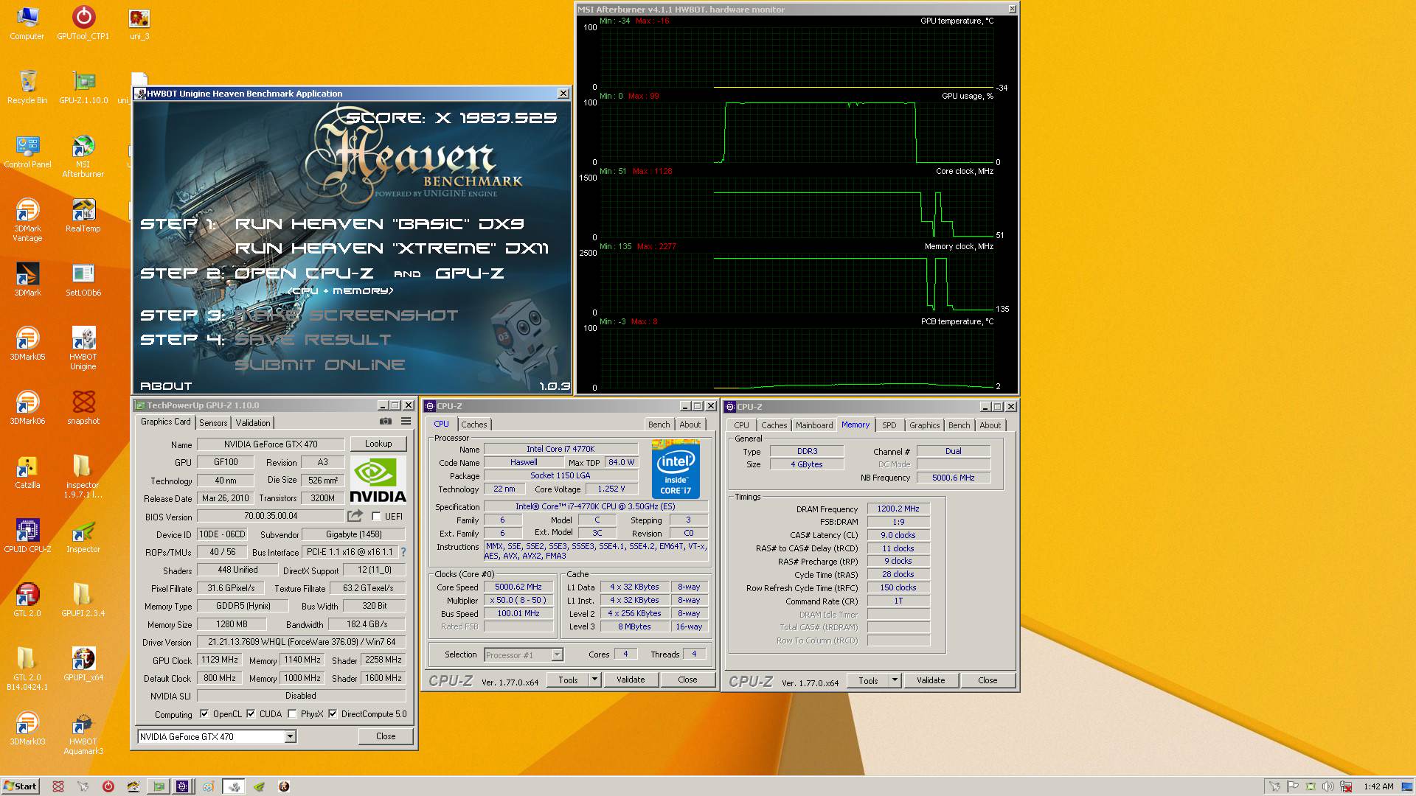Switch to the Validation tab in GPU-Z
The height and width of the screenshot is (796, 1416).
(x=253, y=423)
